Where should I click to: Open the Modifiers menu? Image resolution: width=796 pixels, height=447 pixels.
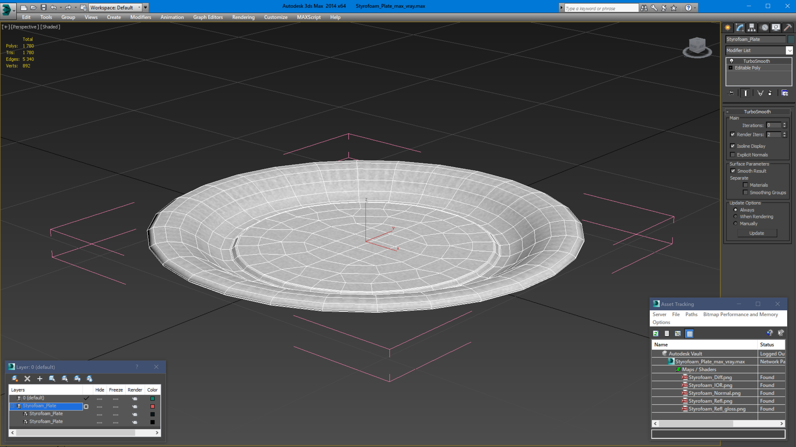click(x=141, y=17)
